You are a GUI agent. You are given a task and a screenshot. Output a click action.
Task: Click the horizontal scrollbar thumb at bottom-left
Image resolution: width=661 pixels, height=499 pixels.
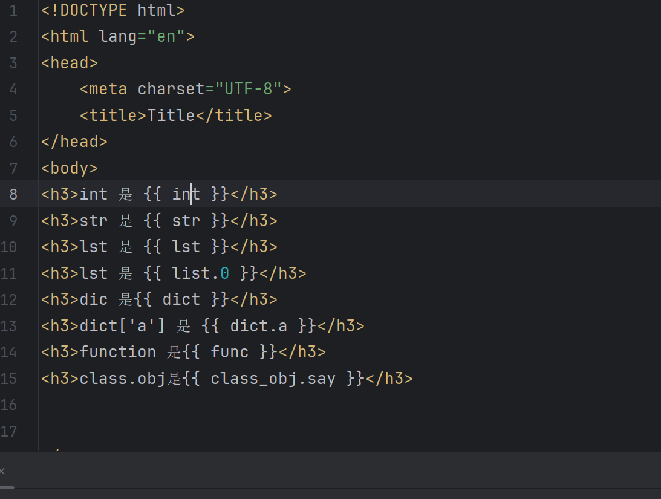pos(7,488)
